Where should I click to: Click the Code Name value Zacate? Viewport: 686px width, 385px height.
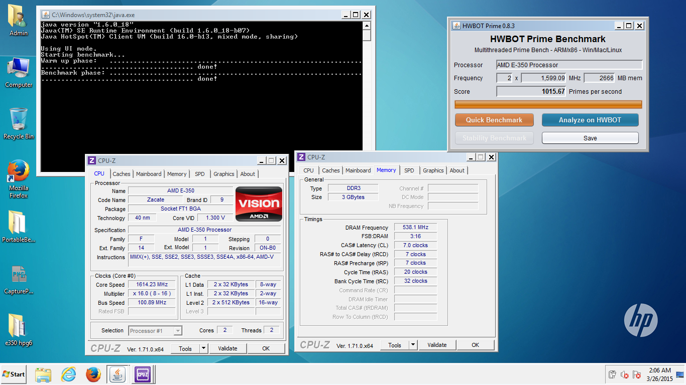155,200
